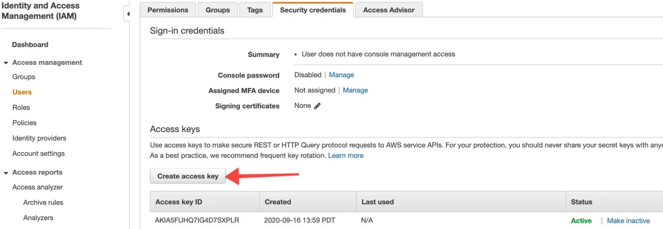Switch to the Permissions tab

click(x=167, y=10)
